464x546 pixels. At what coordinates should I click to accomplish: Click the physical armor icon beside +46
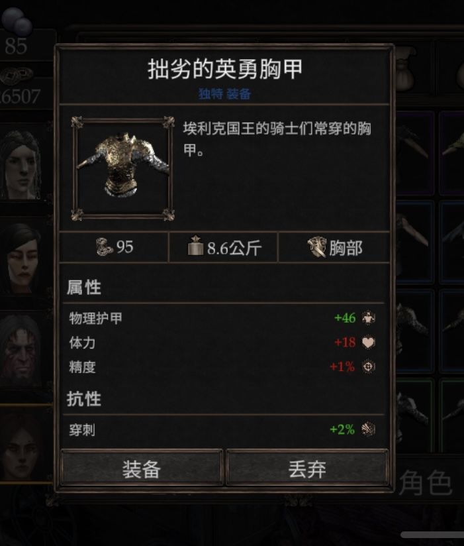coord(368,318)
